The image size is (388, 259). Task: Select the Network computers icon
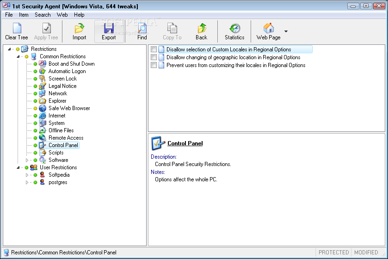click(43, 93)
